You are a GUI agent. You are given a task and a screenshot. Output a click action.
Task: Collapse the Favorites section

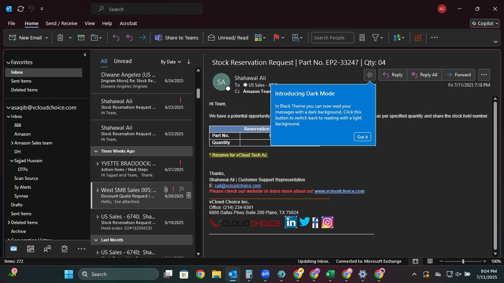click(8, 63)
